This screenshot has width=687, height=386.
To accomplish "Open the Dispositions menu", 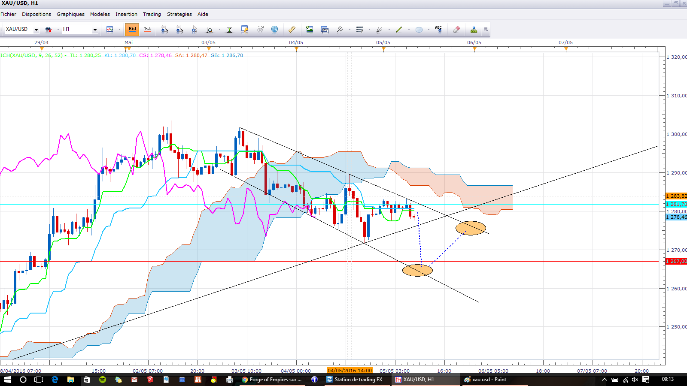I will 36,14.
